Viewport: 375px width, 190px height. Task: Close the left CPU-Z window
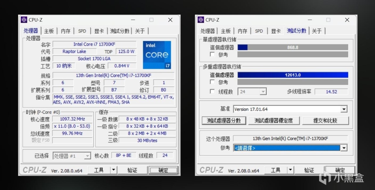(170, 20)
